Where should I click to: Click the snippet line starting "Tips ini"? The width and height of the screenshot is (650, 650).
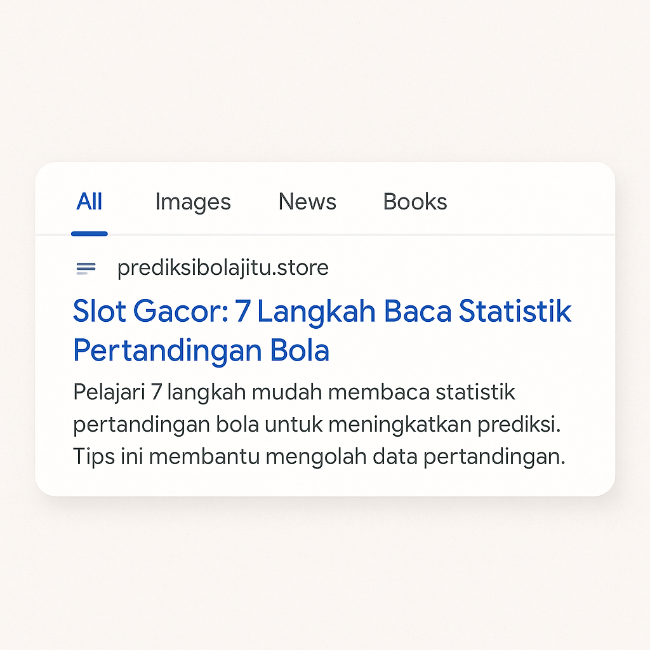click(319, 456)
